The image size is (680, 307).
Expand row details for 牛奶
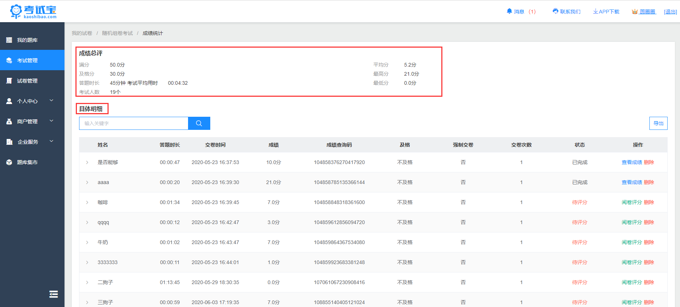pos(87,242)
